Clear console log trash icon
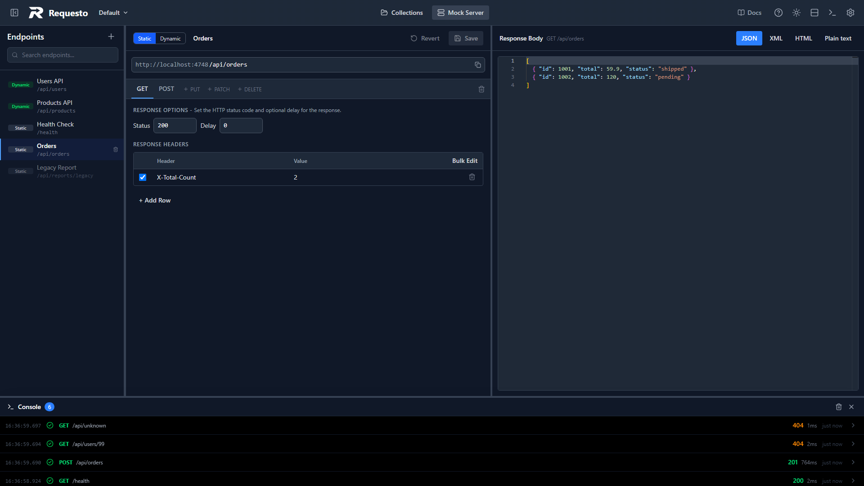864x486 pixels. click(x=839, y=407)
